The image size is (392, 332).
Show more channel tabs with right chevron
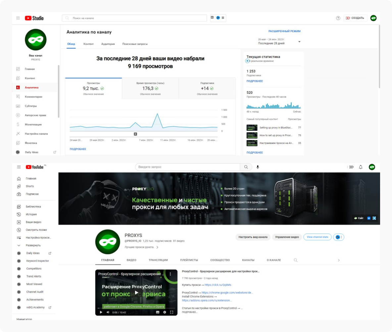coord(339,260)
